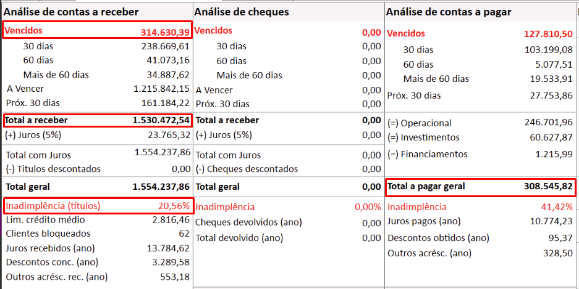This screenshot has height=289, width=579.
Task: Select the Total a pagar geral row
Action: (480, 187)
